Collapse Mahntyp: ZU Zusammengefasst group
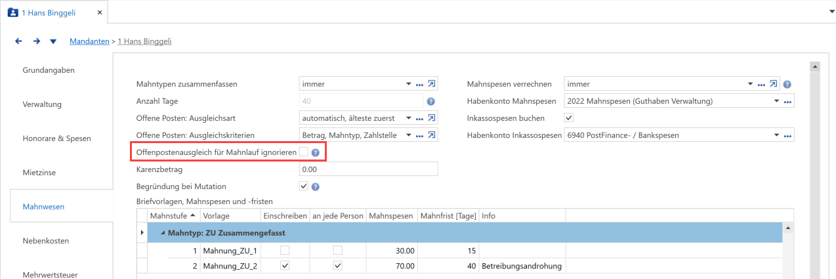836x279 pixels. click(x=163, y=233)
